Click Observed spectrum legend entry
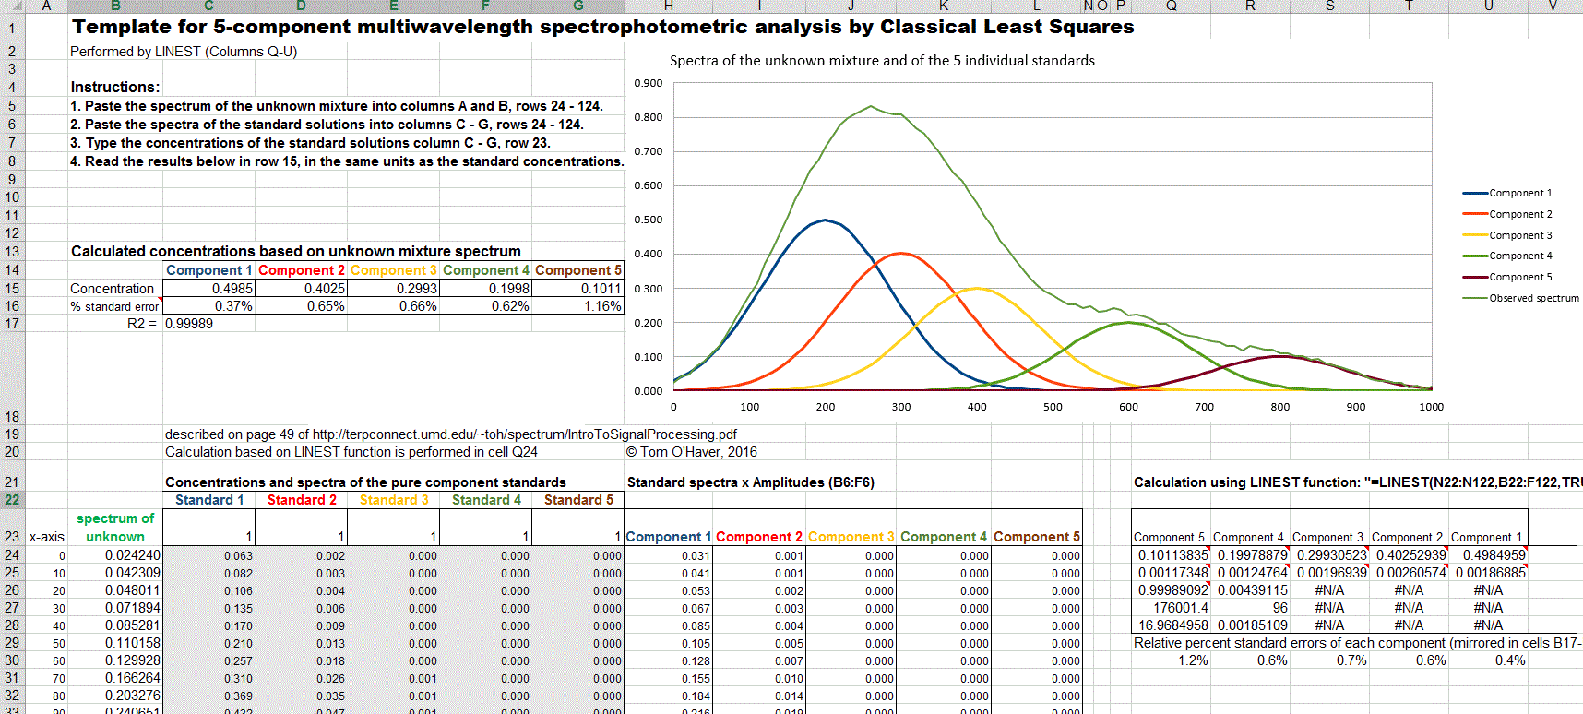1583x714 pixels. tap(1533, 298)
